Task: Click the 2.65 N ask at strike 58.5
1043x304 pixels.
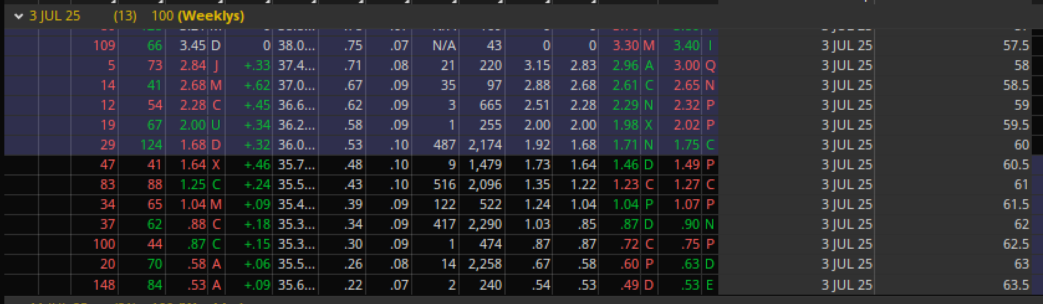Action: [688, 85]
